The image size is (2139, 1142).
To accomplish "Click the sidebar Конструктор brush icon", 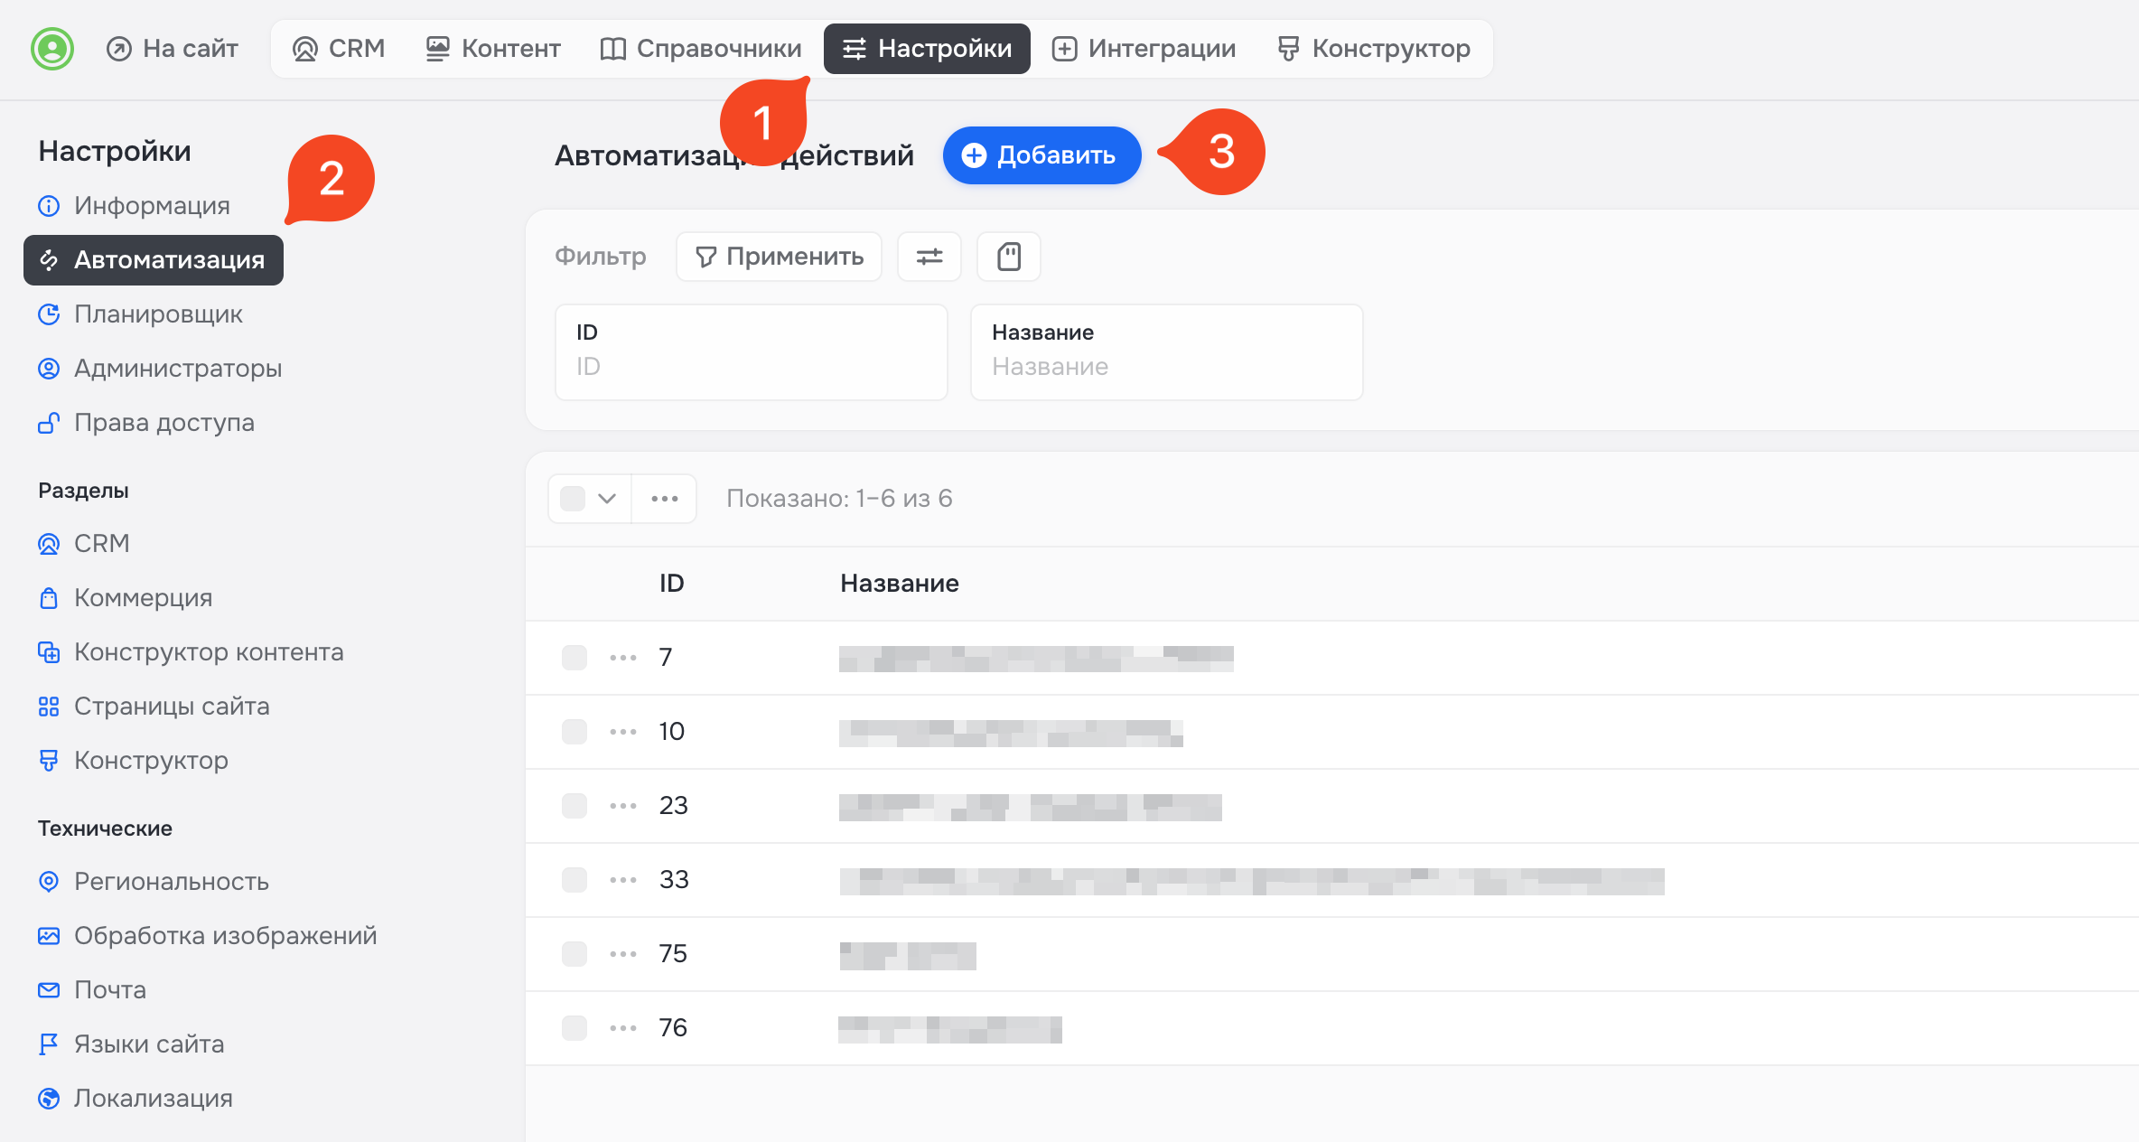I will 49,761.
